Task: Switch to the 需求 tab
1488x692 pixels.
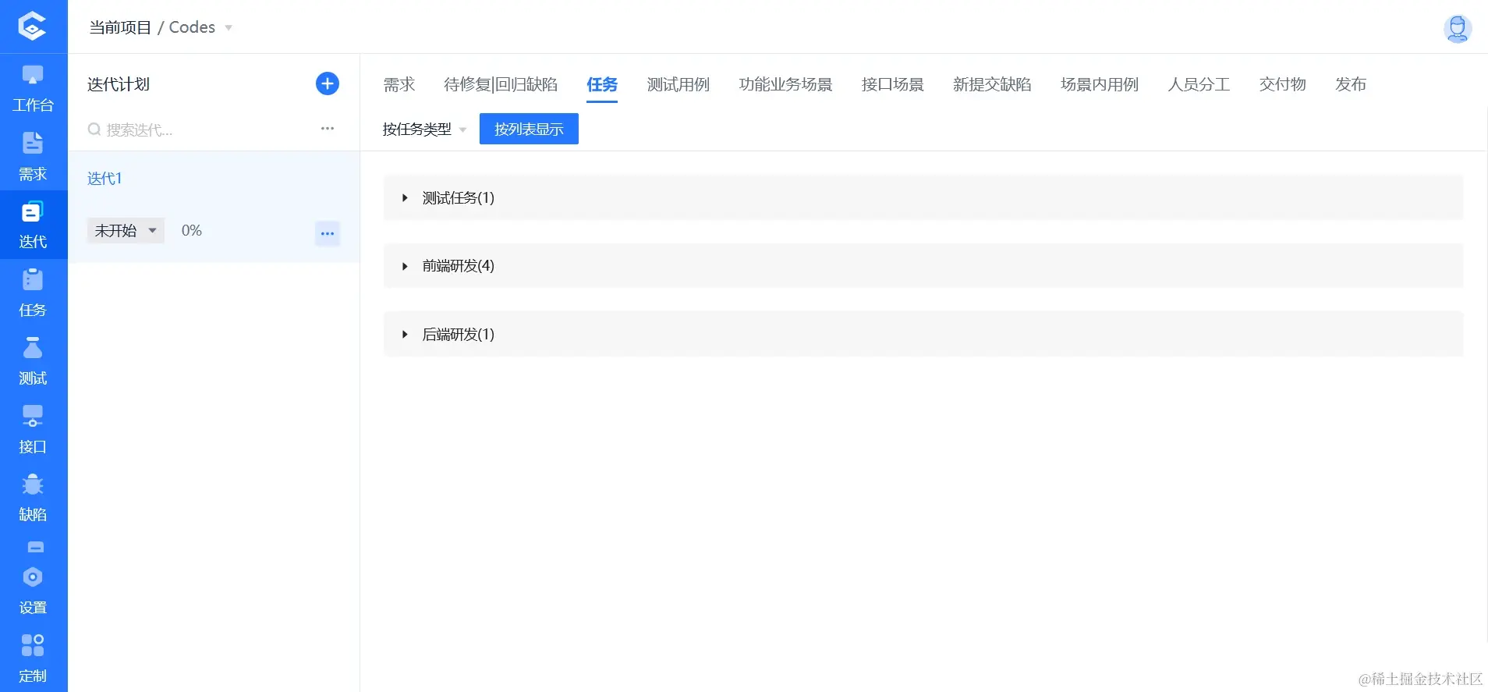Action: click(x=399, y=84)
